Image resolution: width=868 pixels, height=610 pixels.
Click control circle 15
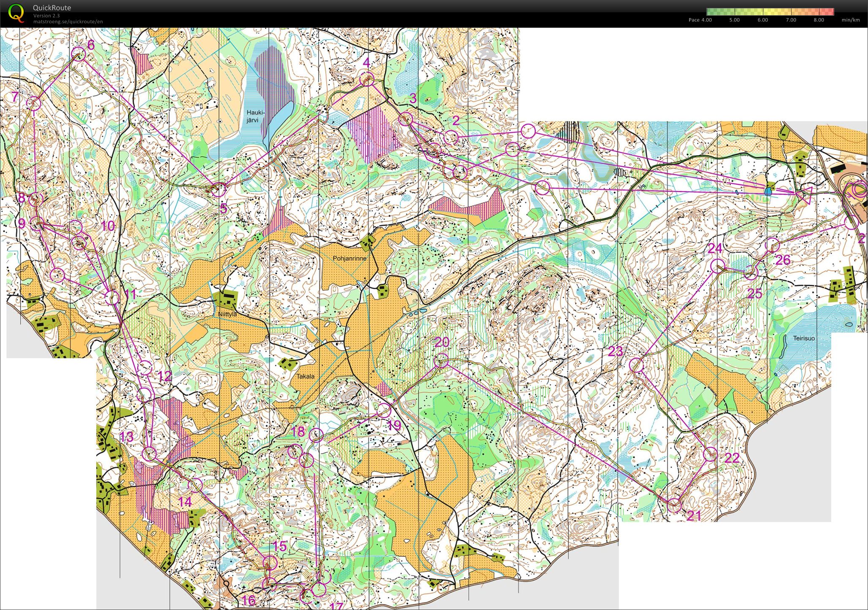point(270,562)
